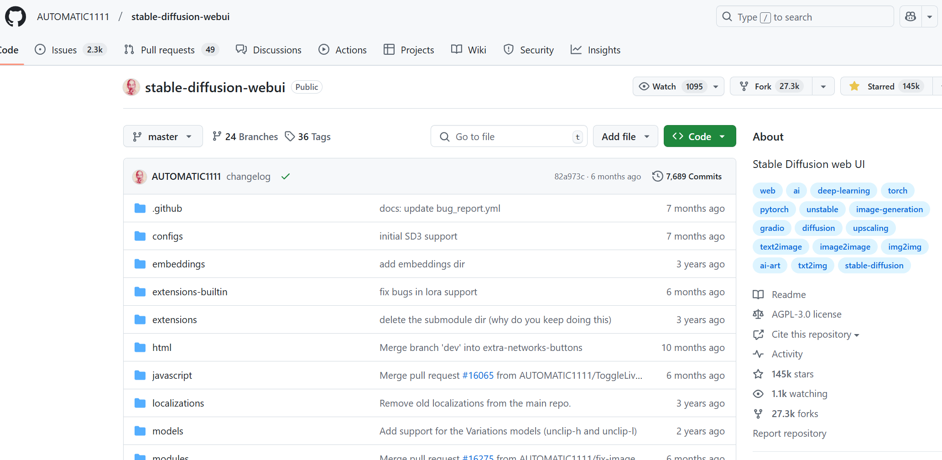Select the 'gradio' topic tag

(772, 228)
